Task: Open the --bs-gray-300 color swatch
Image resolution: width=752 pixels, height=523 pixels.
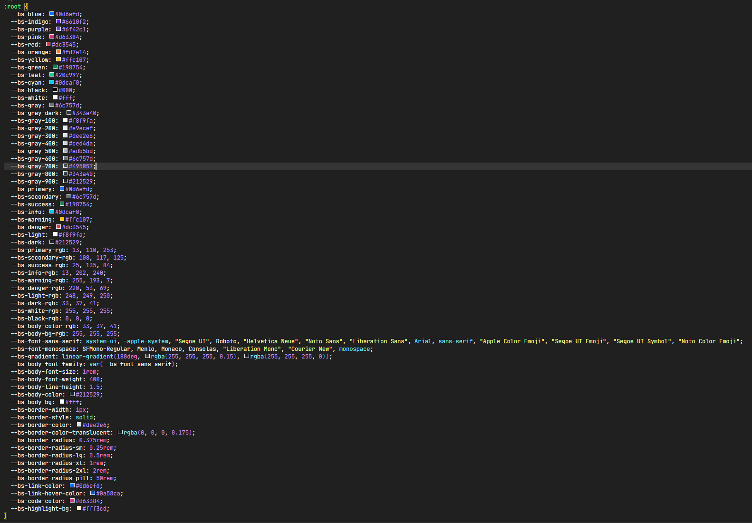Action: pyautogui.click(x=66, y=136)
